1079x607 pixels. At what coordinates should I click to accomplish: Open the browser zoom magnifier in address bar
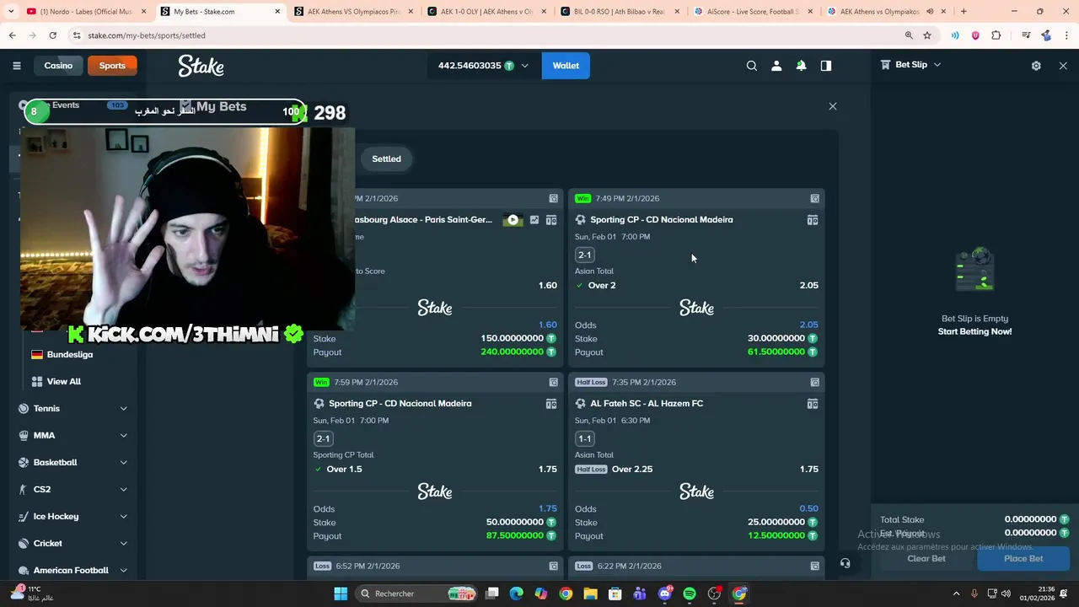click(x=909, y=35)
